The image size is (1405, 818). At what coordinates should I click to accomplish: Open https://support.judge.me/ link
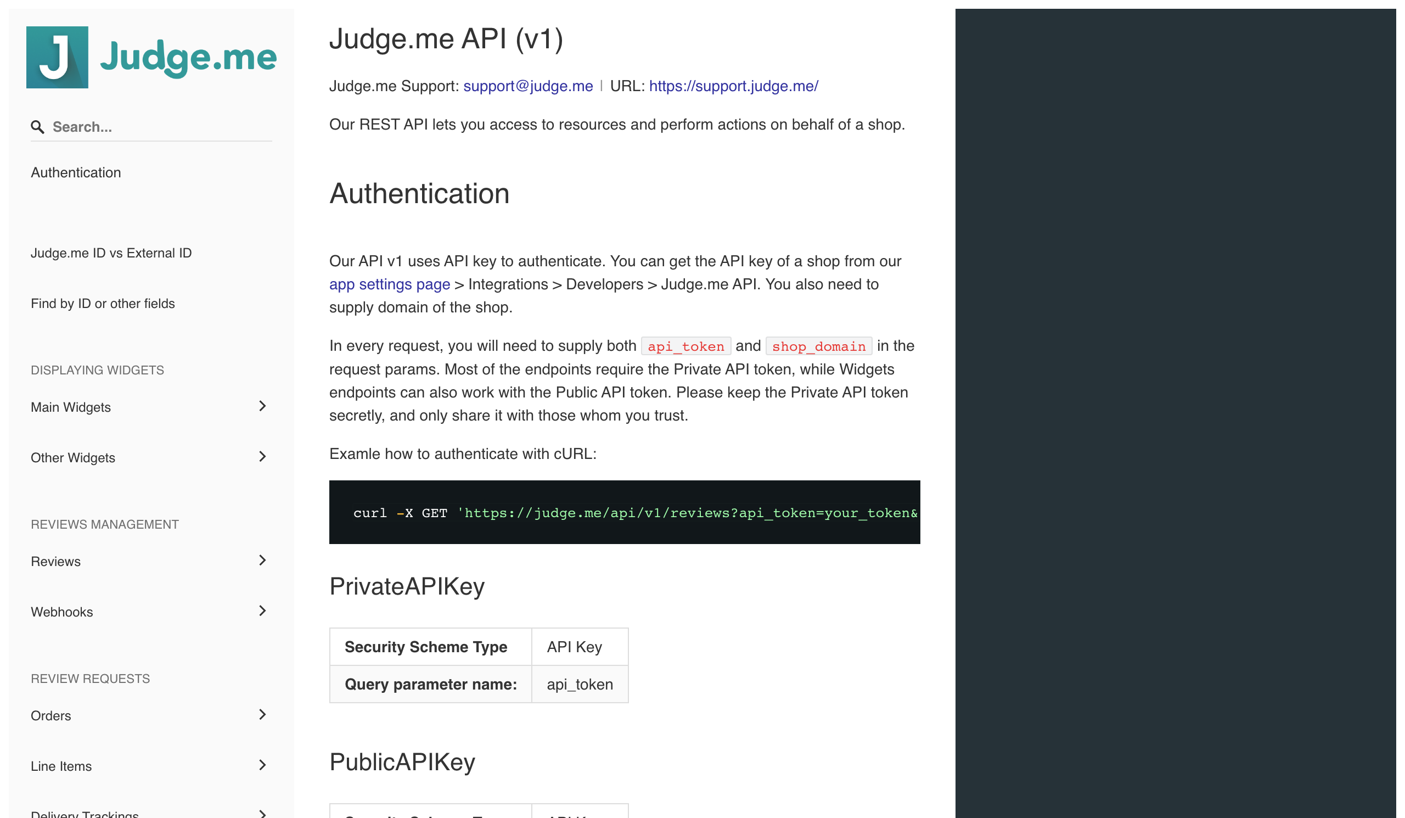click(x=734, y=86)
